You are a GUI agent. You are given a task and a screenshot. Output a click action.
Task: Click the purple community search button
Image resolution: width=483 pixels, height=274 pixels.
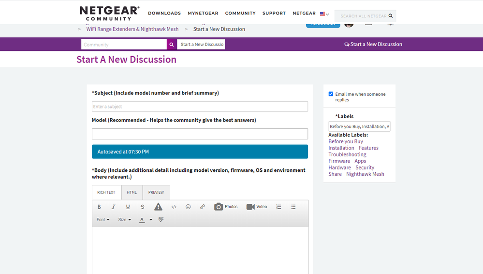click(x=171, y=45)
